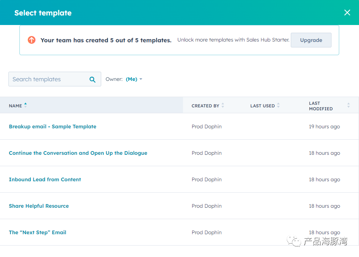Sort by Last Modified column arrows

(348, 105)
